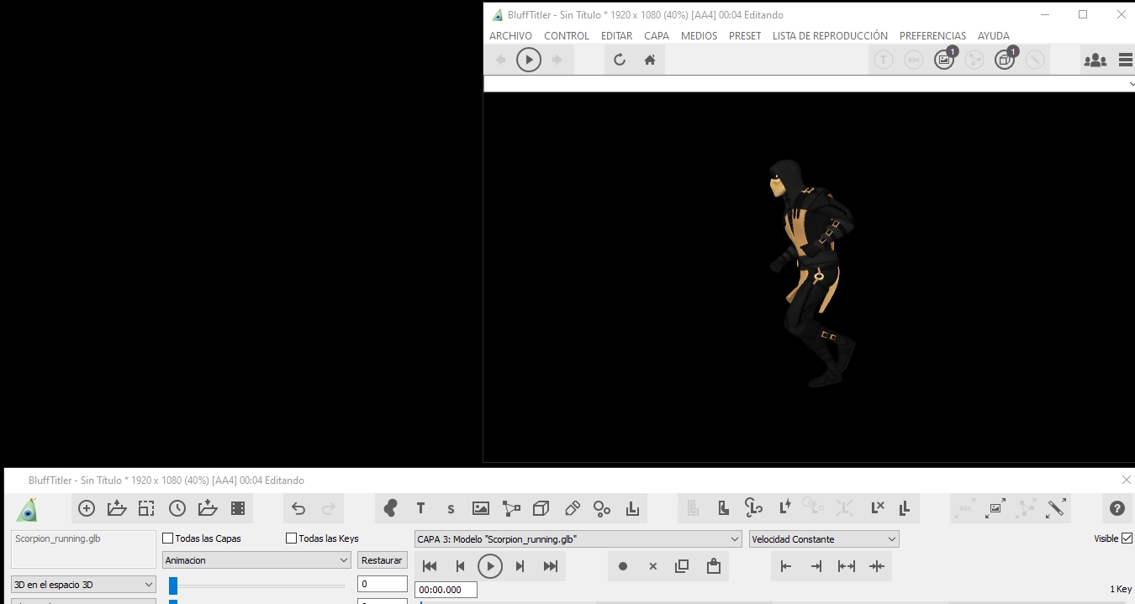Click the double L duplicate layer icon
The image size is (1135, 604).
(x=905, y=507)
